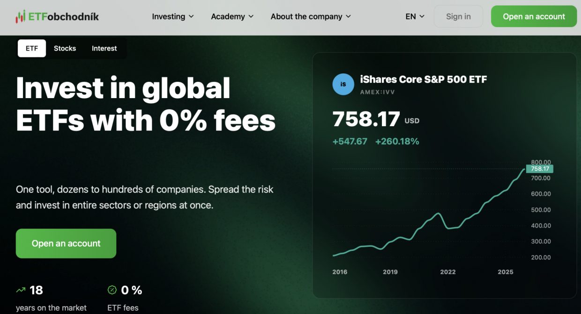The width and height of the screenshot is (581, 314).
Task: Open the Academy dropdown menu
Action: pos(232,16)
